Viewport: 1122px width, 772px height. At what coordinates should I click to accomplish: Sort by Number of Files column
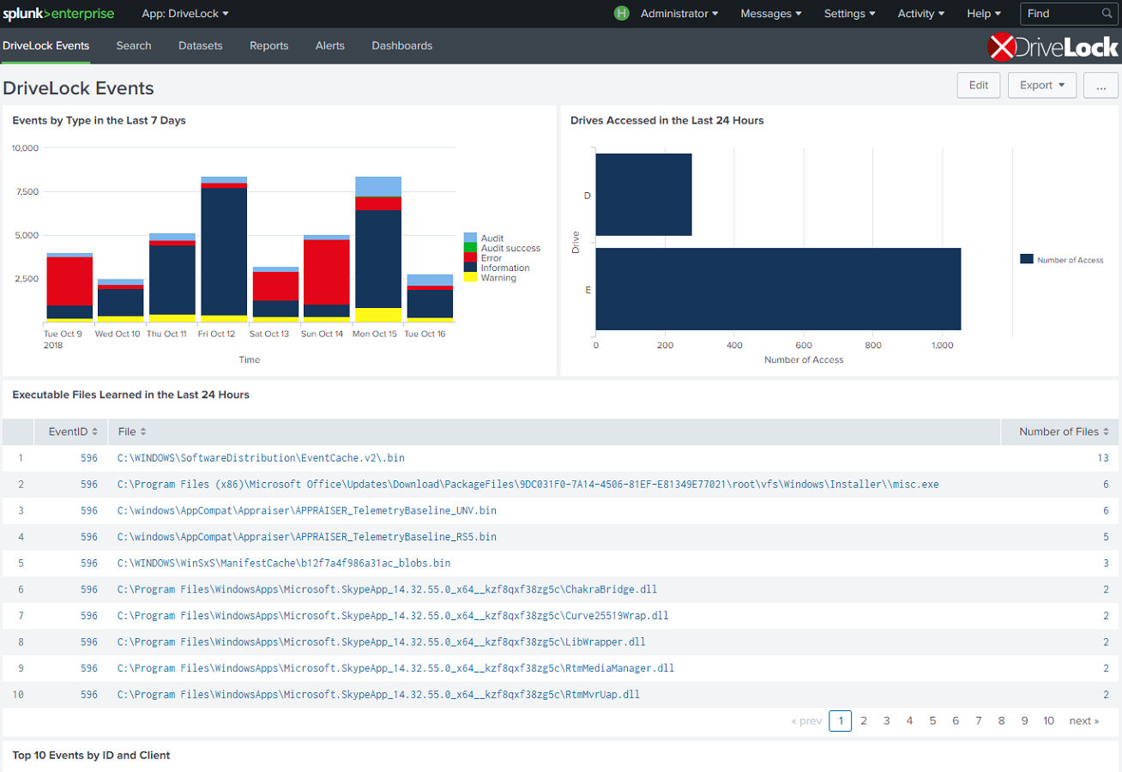[1064, 431]
